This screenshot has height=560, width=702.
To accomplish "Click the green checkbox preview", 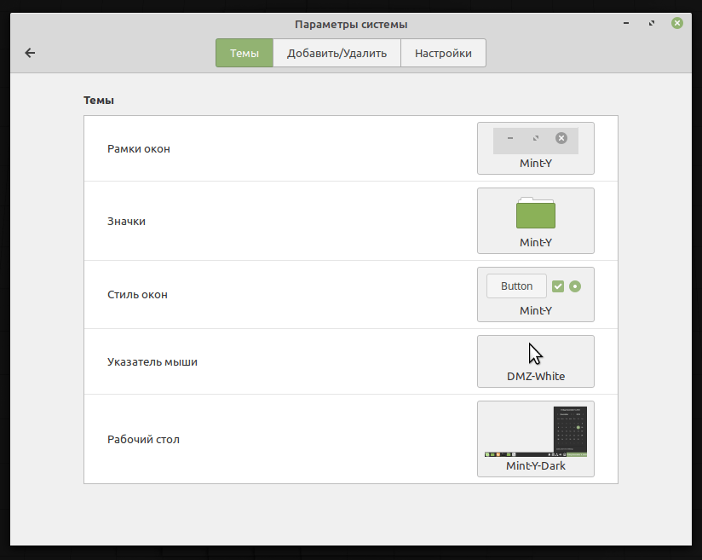I will point(558,286).
